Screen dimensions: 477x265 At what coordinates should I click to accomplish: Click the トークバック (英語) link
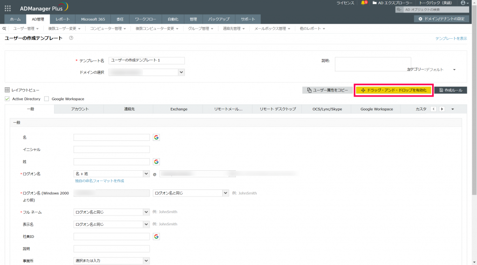point(436,3)
